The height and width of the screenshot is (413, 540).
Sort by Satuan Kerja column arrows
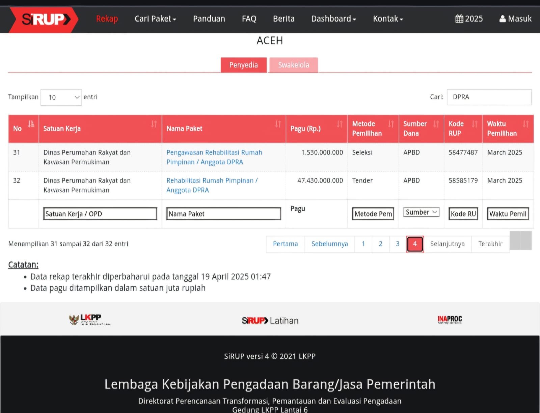[x=154, y=124]
